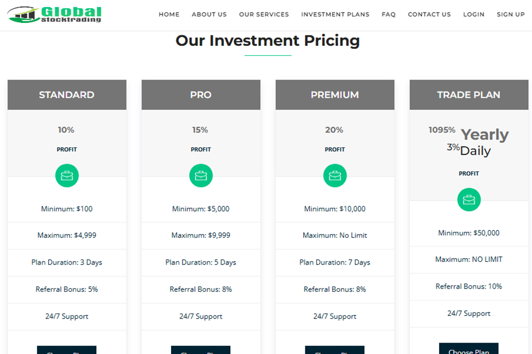Screen dimensions: 532x354
Task: Open the Contact Us page
Action: point(429,15)
